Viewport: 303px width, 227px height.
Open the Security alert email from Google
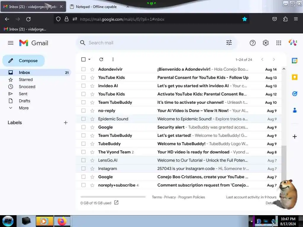(178, 127)
